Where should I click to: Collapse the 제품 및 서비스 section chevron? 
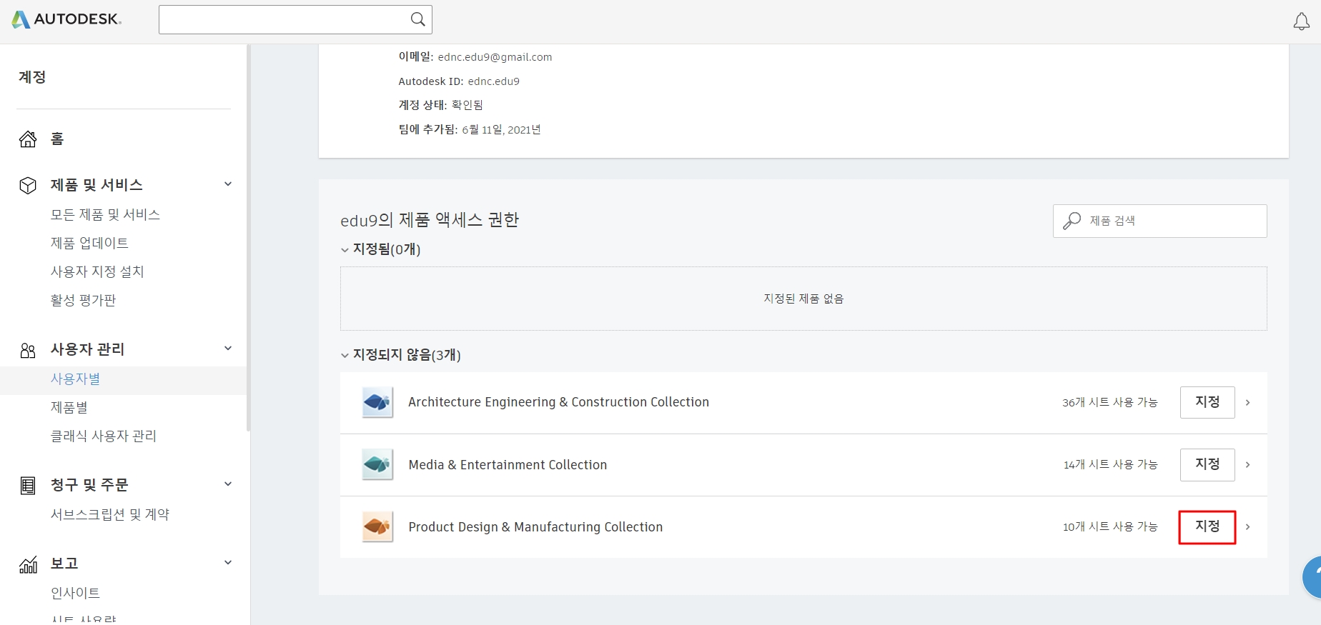pos(228,184)
